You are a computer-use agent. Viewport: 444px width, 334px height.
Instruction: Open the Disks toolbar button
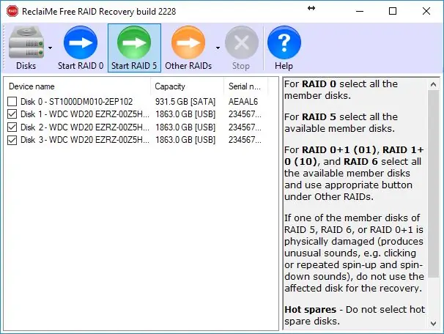point(26,48)
